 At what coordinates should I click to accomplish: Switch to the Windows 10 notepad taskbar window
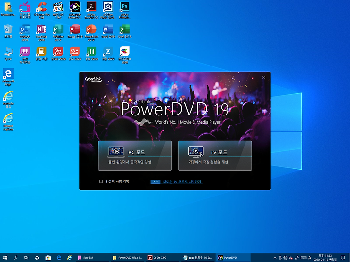[198, 258]
